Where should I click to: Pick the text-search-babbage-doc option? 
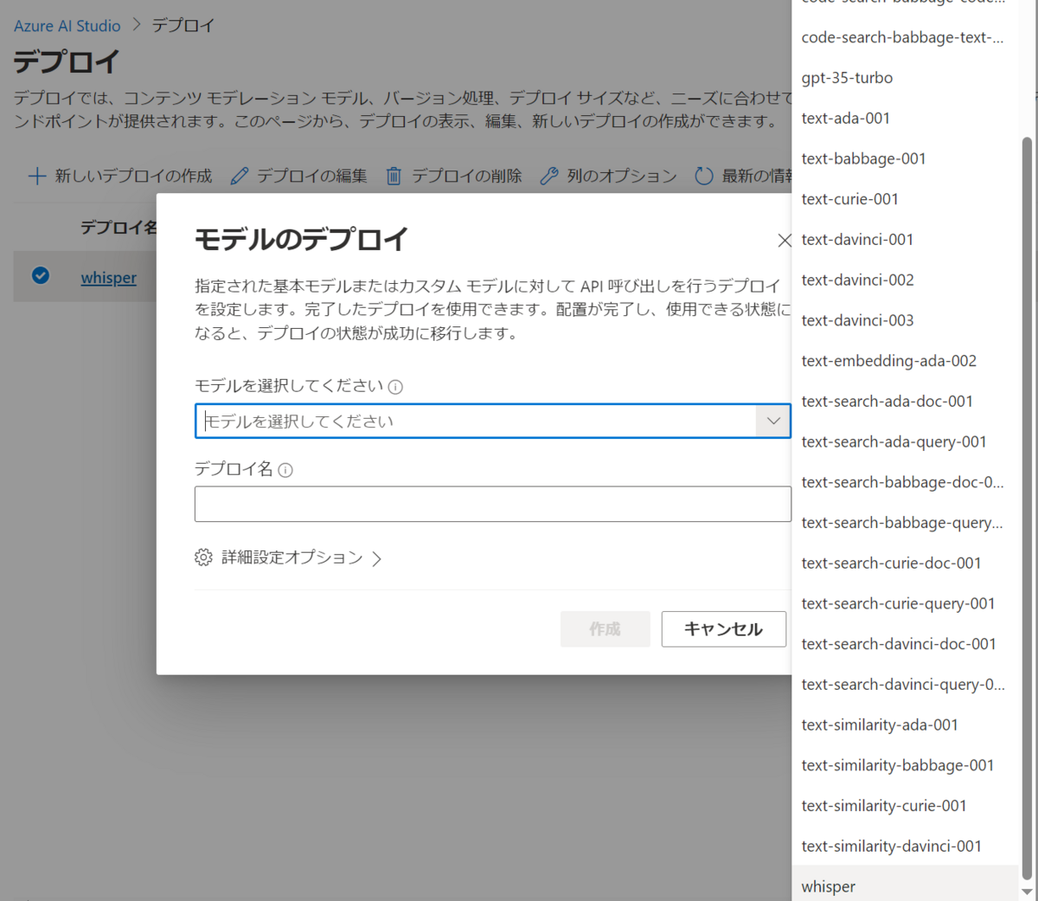(x=905, y=482)
